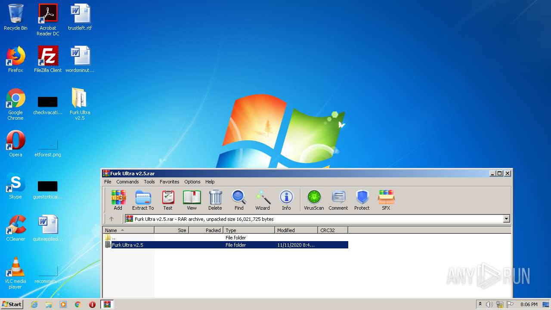Open Chrome from the taskbar
Screen dimensions: 551x310
tap(78, 304)
